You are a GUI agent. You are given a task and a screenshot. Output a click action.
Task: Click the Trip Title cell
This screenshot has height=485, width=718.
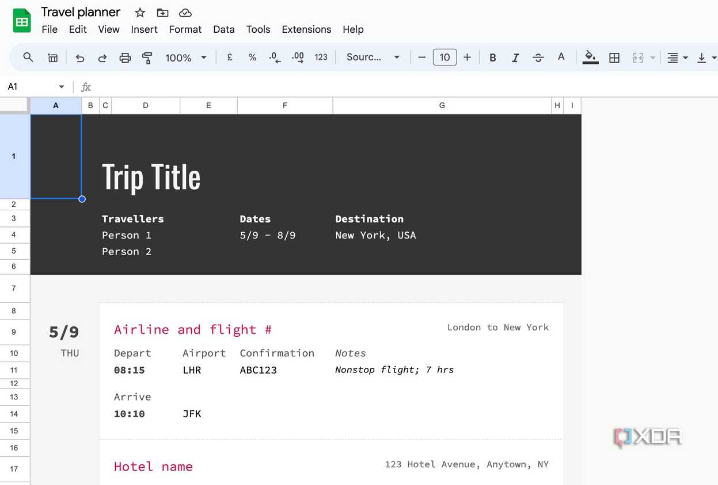click(151, 176)
